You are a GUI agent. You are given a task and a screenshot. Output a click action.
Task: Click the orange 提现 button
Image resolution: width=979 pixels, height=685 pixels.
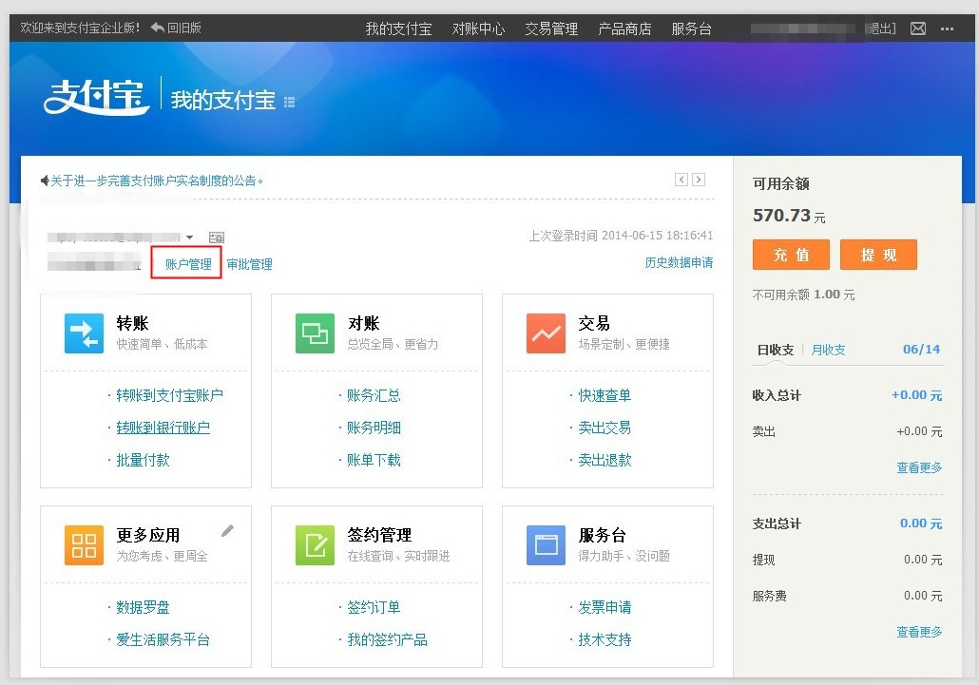pyautogui.click(x=878, y=255)
